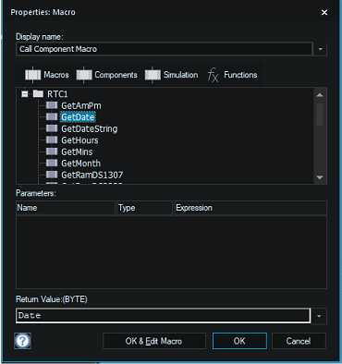342x364 pixels.
Task: Select the GetDate macro
Action: coord(78,117)
